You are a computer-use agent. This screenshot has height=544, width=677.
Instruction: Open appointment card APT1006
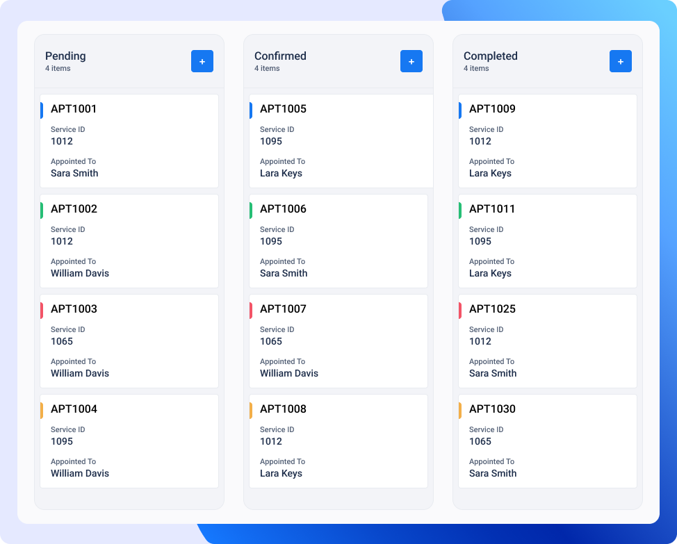pos(338,241)
